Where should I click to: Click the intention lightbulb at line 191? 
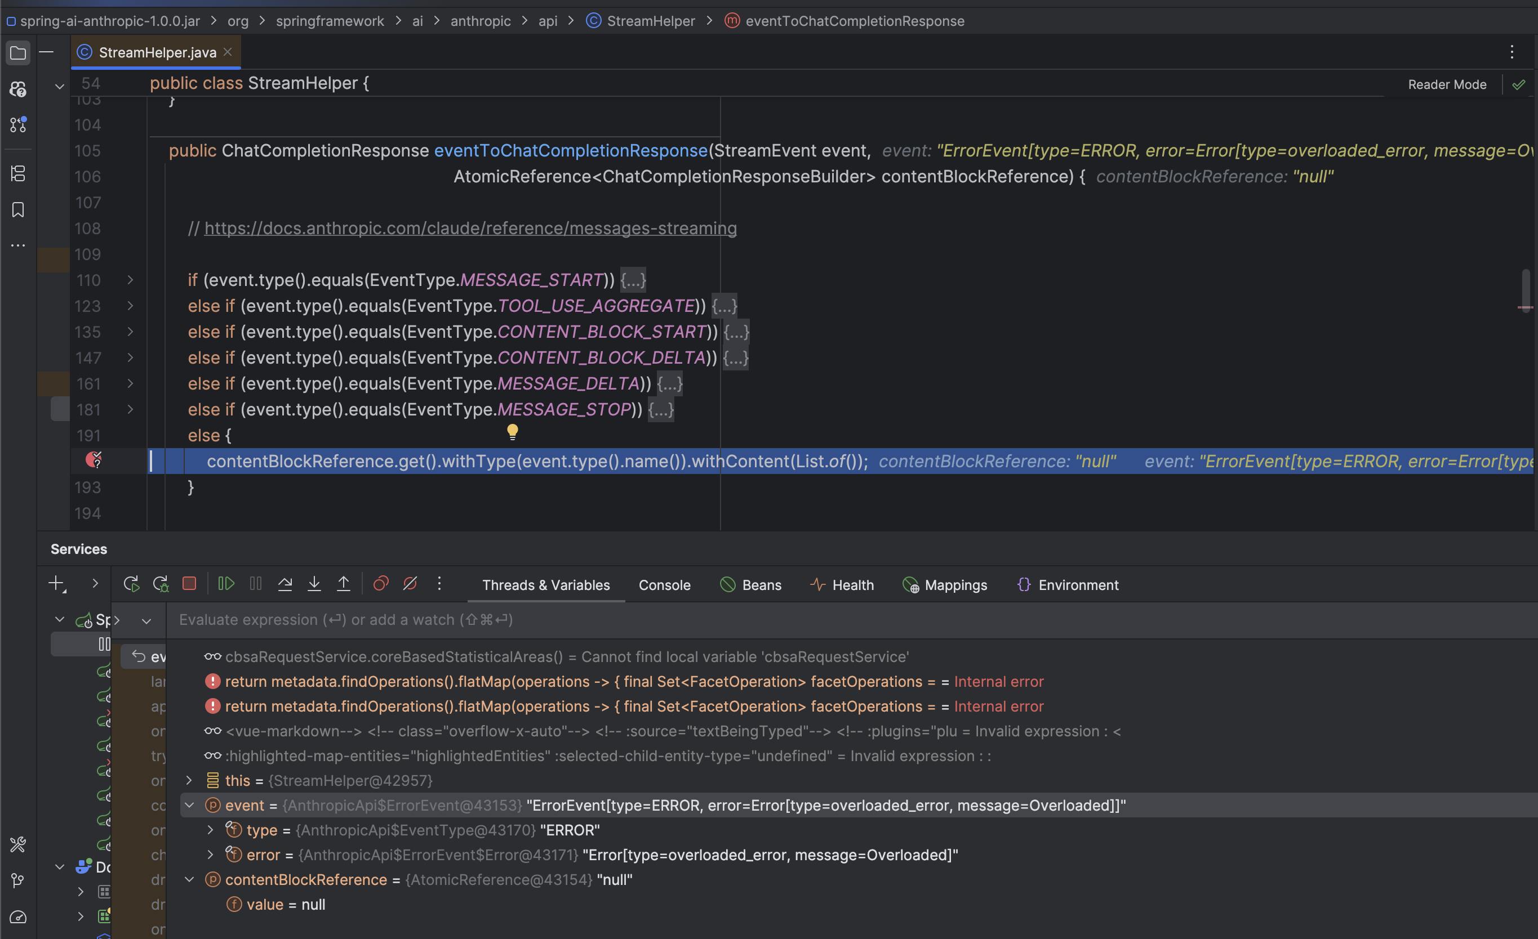pos(513,432)
